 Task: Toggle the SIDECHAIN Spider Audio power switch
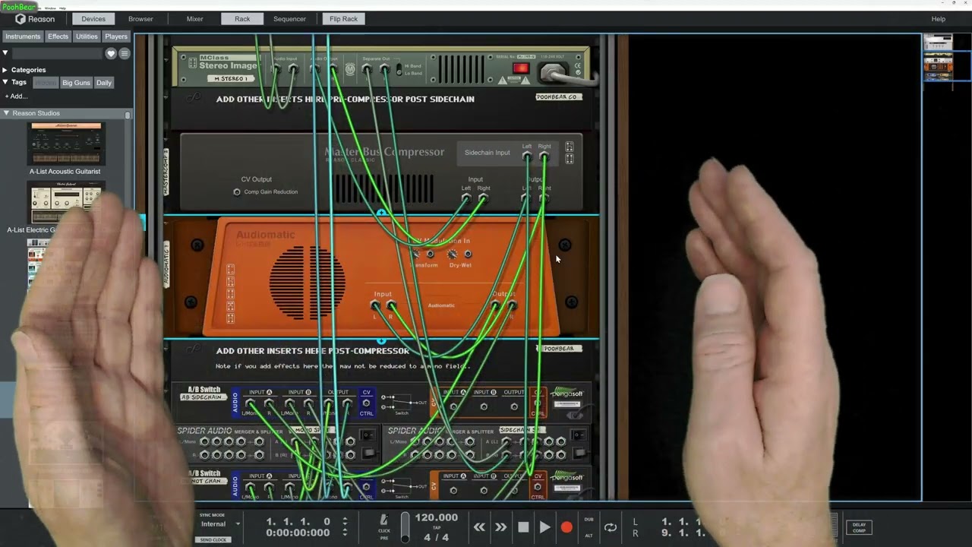click(x=579, y=435)
